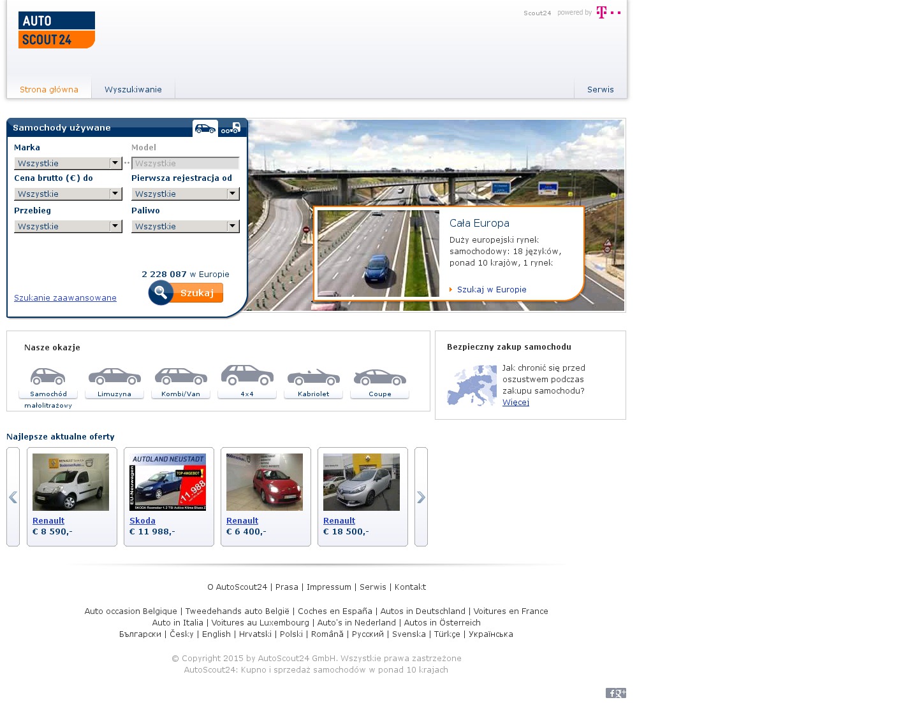Follow the Szukaj w Europie link
The width and height of the screenshot is (908, 714).
coord(492,290)
